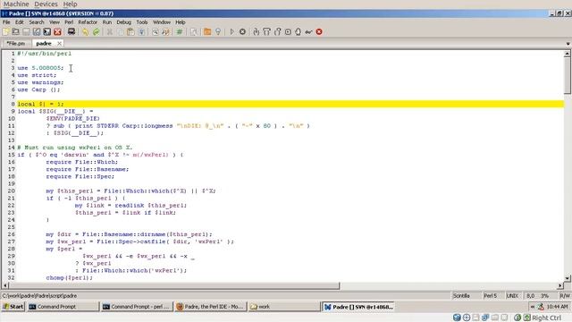
Task: Open the tab list dropdown arrow
Action: (x=568, y=44)
